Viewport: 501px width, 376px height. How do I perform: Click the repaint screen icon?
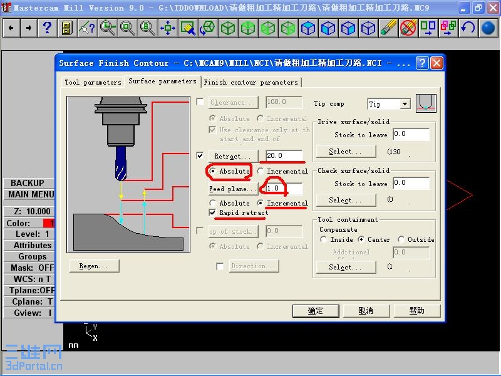point(188,28)
